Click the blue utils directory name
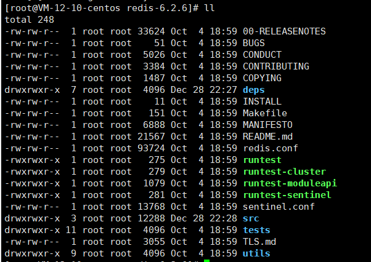This screenshot has height=262, width=371. 256,253
